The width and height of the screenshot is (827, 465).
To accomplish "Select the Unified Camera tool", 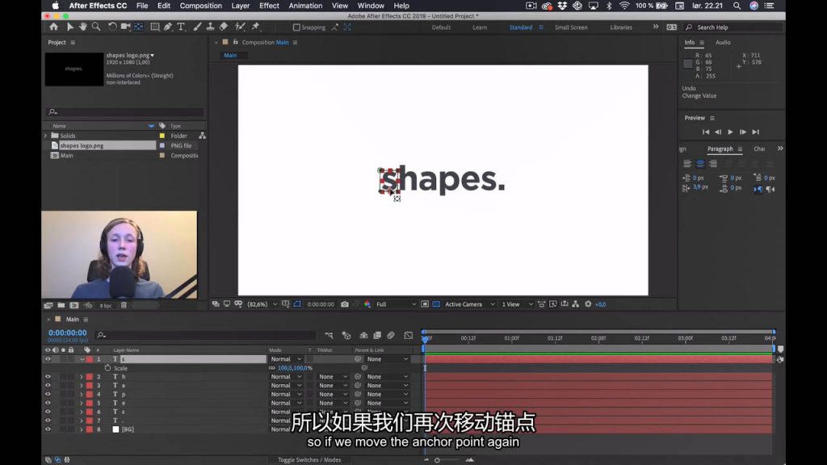I will (125, 27).
